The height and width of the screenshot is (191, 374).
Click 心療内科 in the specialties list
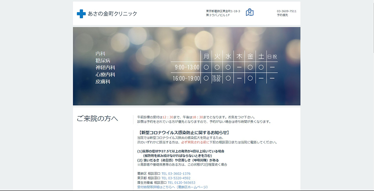[x=105, y=75]
